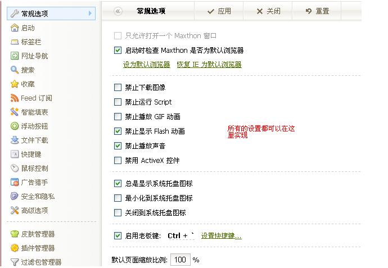Enable 最小化到系统托盘图标 checkbox
The image size is (388, 268).
pyautogui.click(x=118, y=198)
